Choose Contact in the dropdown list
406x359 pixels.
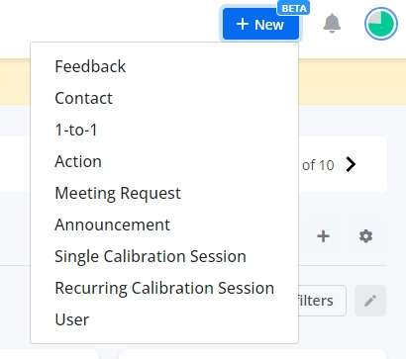pyautogui.click(x=84, y=98)
